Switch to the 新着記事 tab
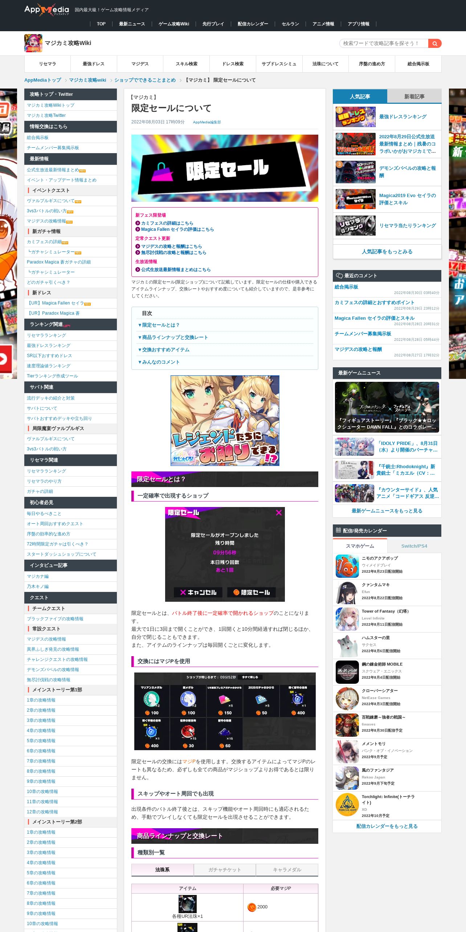The image size is (466, 932). (x=414, y=97)
